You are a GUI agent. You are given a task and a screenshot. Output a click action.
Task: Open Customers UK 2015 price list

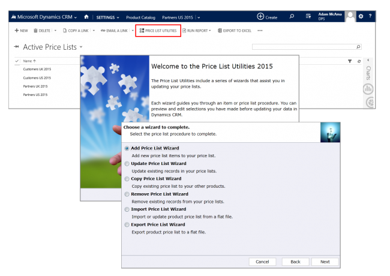37,69
